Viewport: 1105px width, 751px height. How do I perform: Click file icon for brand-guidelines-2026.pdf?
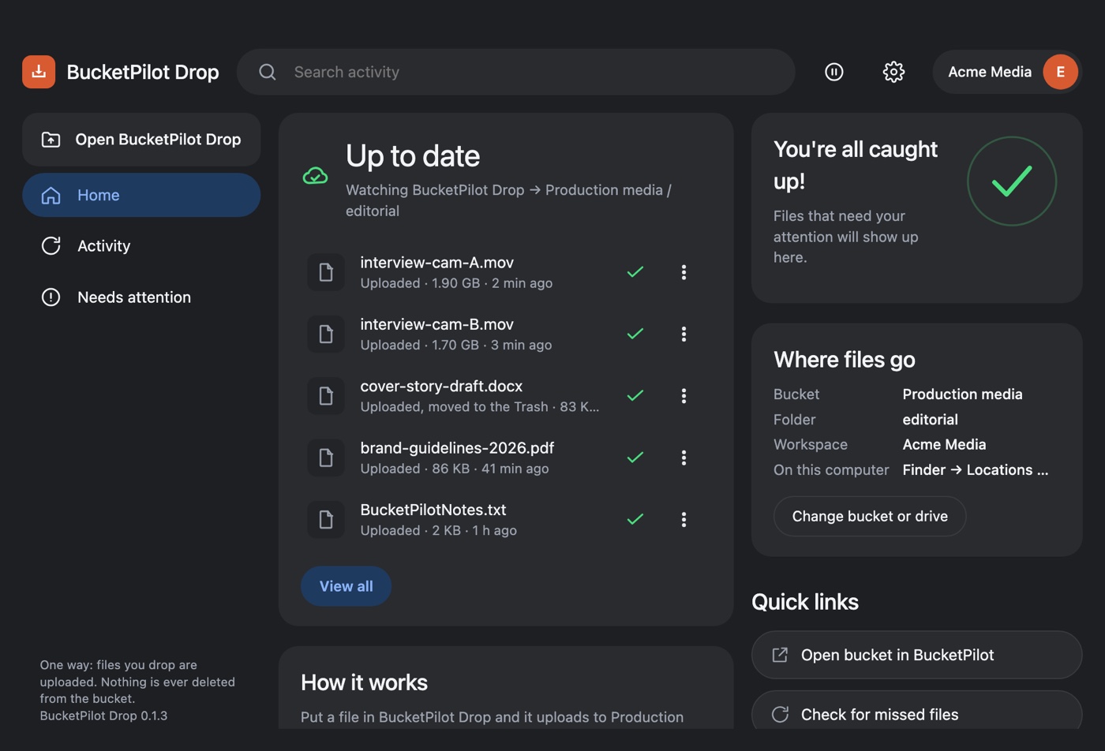325,458
